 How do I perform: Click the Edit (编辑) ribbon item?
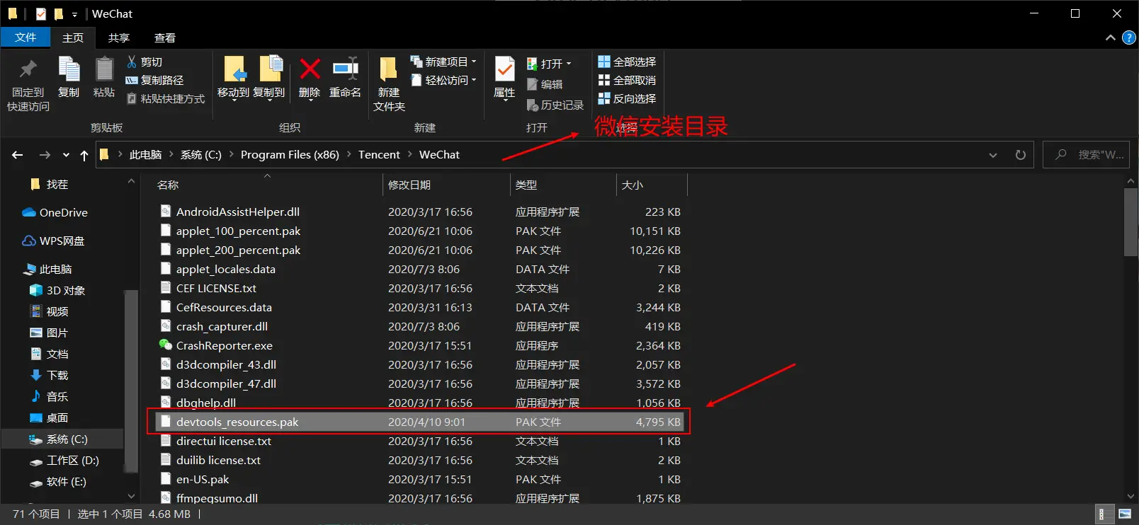click(545, 84)
